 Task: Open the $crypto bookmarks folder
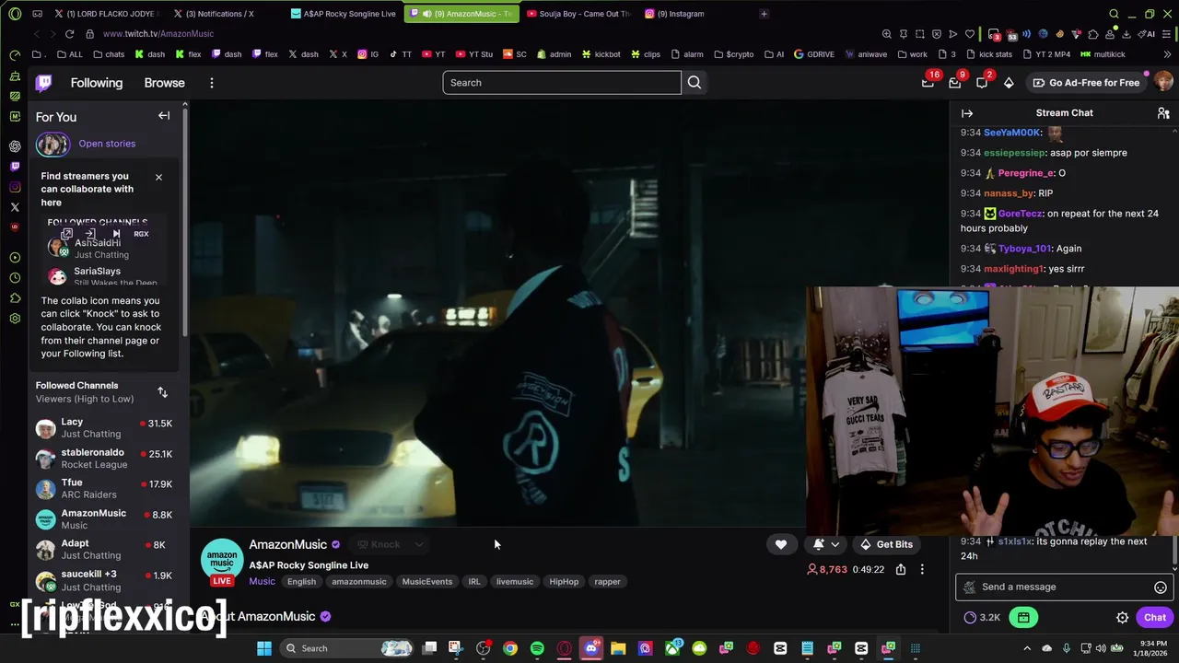point(733,54)
